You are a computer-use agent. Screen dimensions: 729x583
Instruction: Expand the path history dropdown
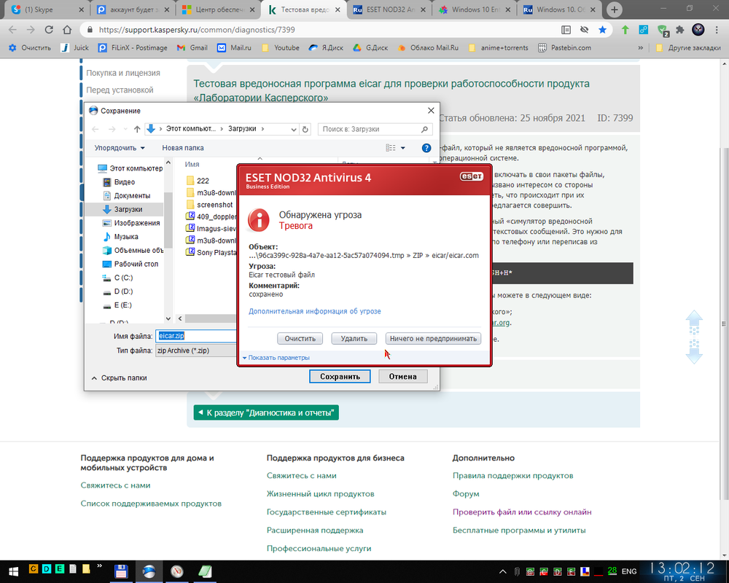(293, 129)
